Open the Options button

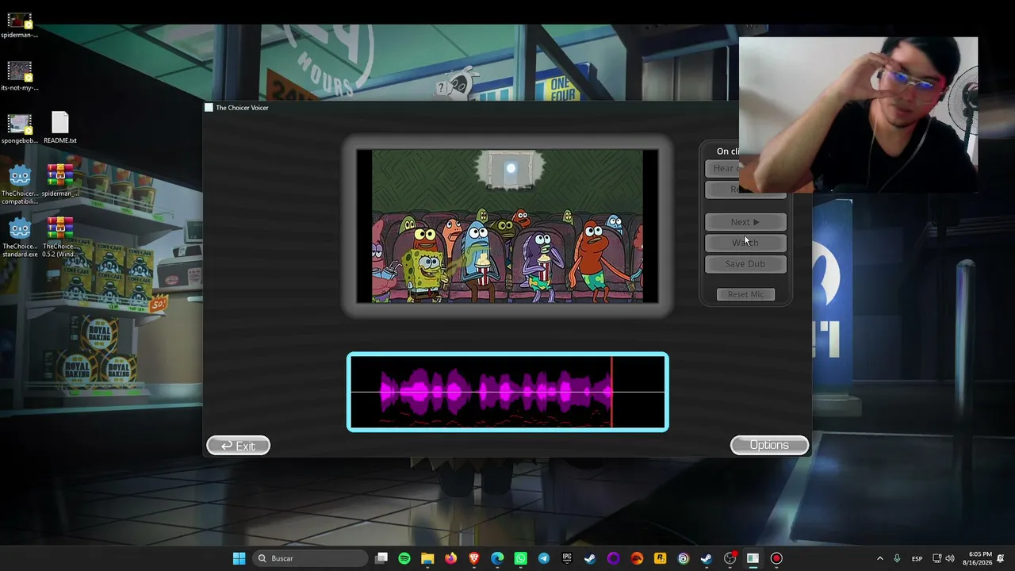tap(769, 445)
